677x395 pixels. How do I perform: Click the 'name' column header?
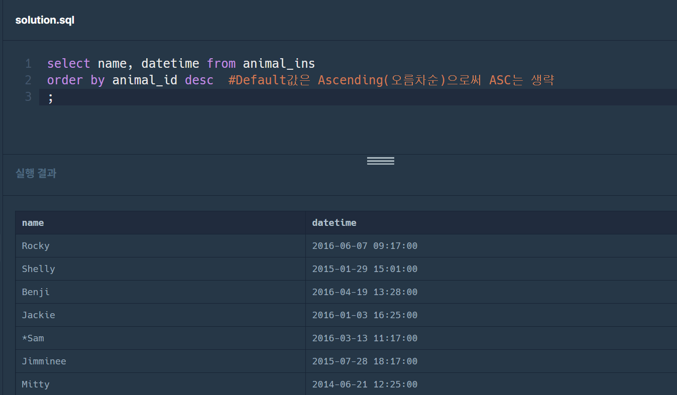tap(160, 223)
